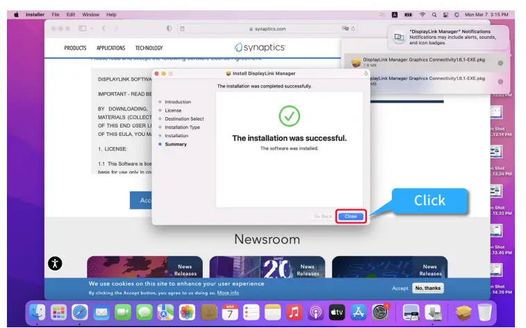This screenshot has width=526, height=328.
Task: Open FaceTime from the Dock
Action: (123, 313)
